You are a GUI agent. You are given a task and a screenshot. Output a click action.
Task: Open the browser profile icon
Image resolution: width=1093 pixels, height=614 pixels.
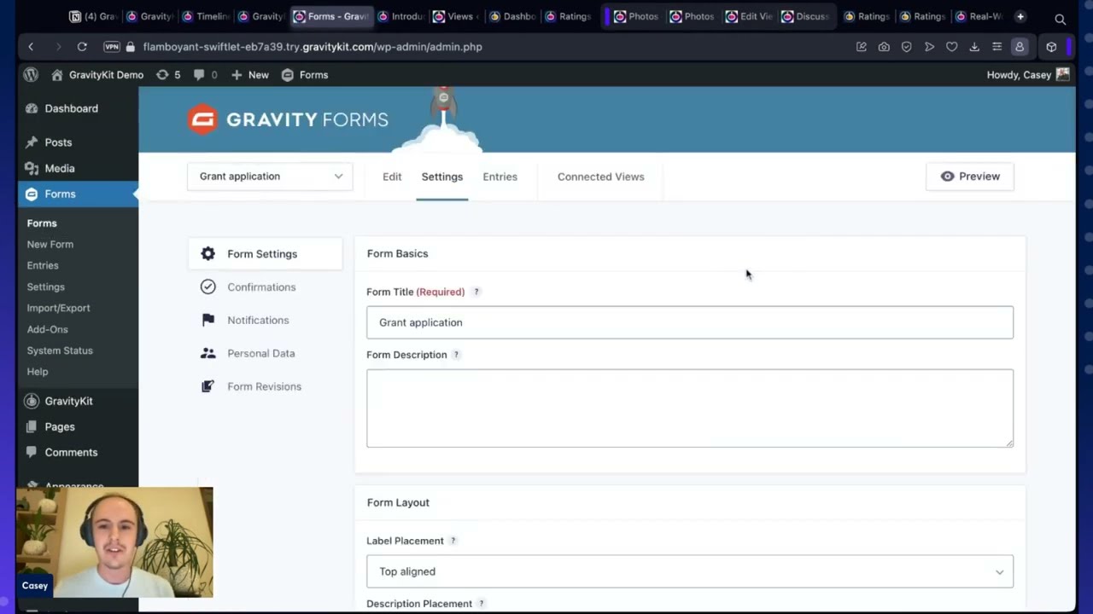click(1020, 47)
